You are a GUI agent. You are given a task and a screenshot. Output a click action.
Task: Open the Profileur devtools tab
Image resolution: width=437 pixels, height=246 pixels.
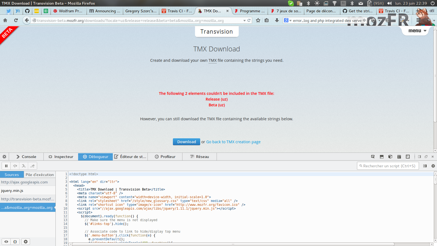point(165,157)
